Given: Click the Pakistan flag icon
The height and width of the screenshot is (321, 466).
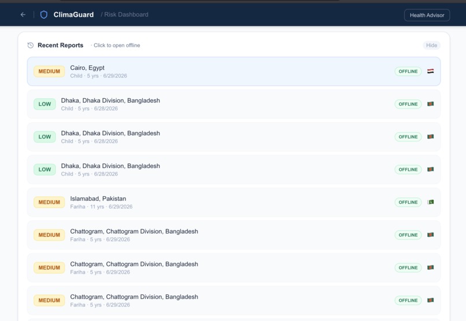Looking at the screenshot, I should coord(430,202).
